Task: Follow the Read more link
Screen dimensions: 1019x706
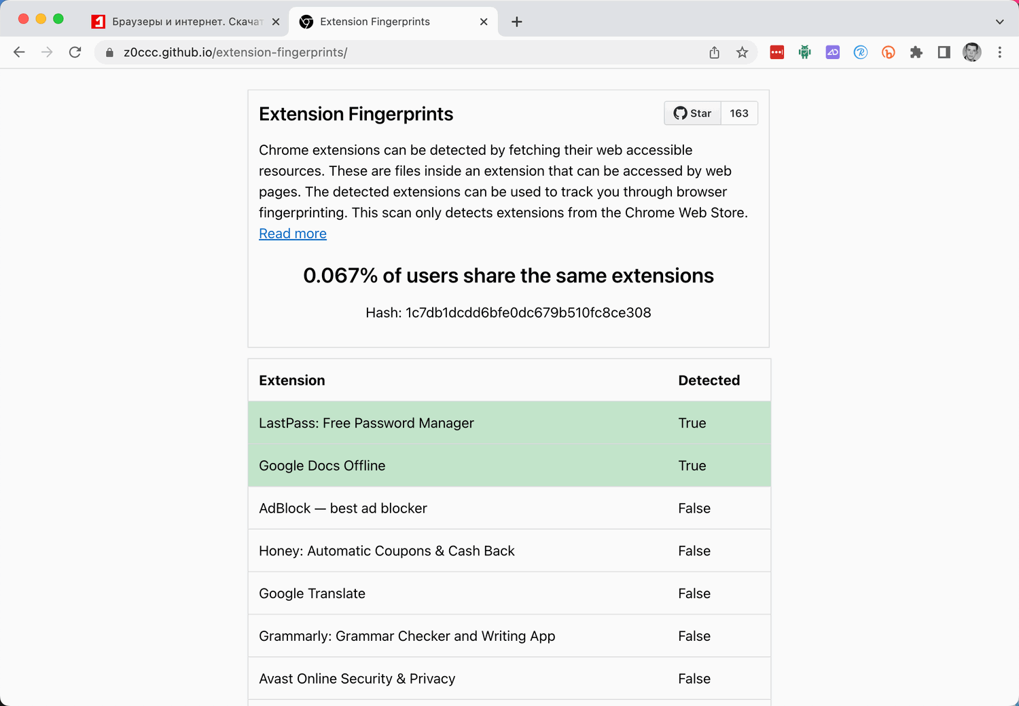Action: 293,234
